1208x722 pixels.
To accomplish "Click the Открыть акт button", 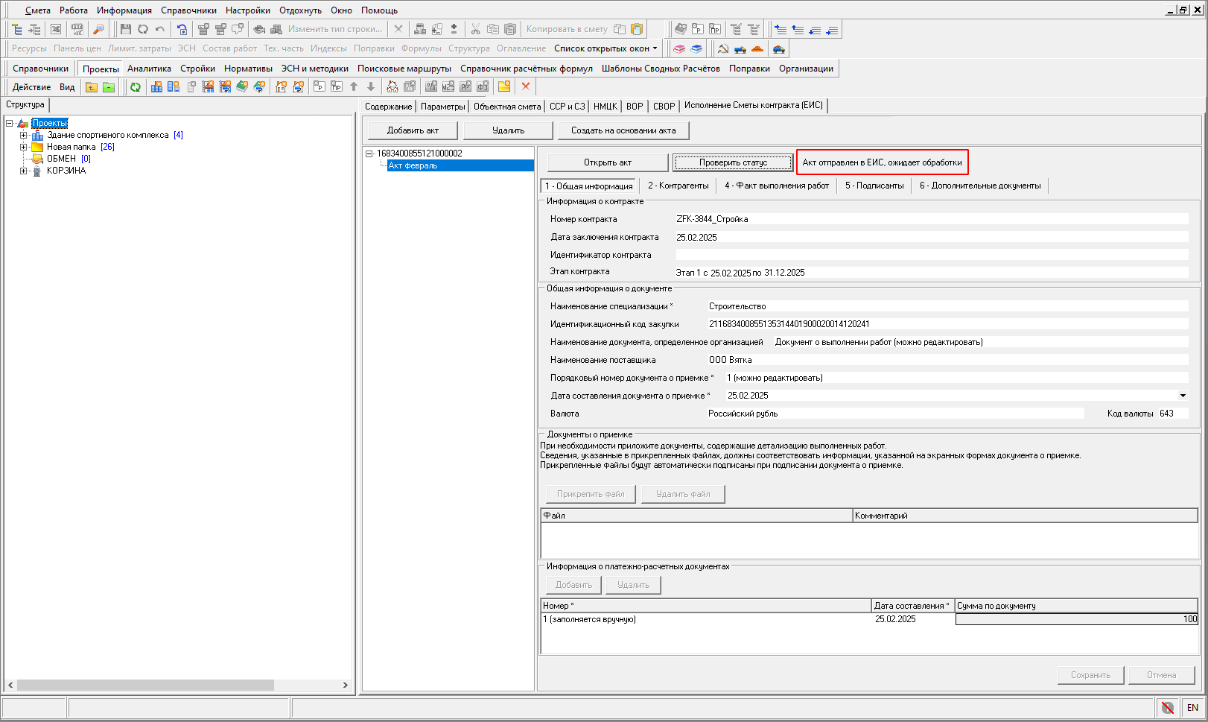I will tap(608, 162).
